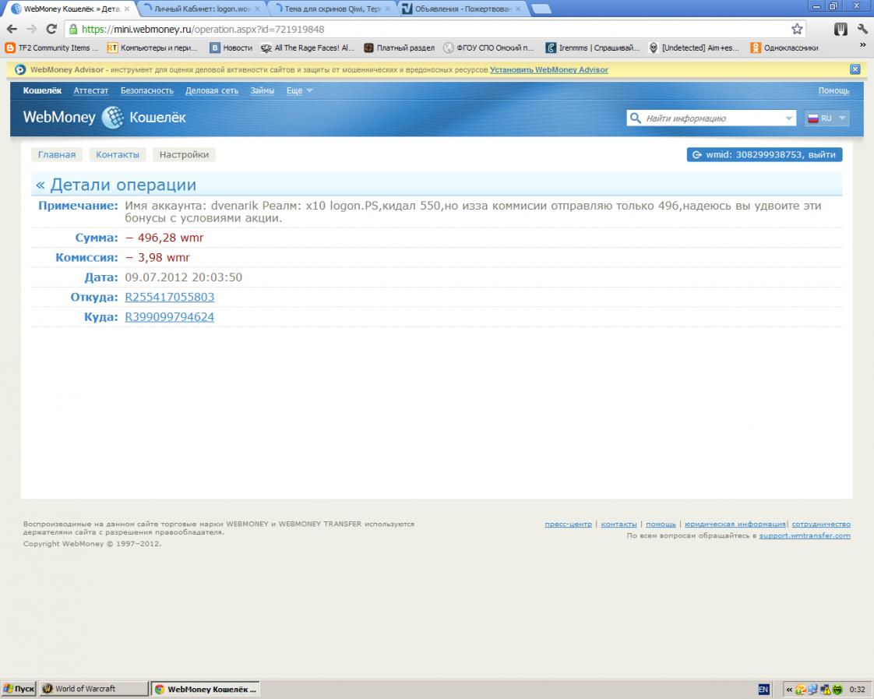Close the WebMoney Advisor notification bar
874x699 pixels.
(855, 69)
